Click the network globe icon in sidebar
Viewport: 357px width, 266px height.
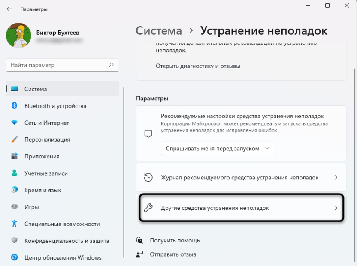tap(14, 123)
